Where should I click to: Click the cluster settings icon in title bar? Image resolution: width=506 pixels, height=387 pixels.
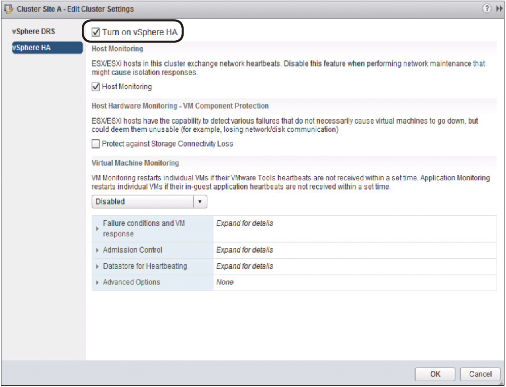8,9
